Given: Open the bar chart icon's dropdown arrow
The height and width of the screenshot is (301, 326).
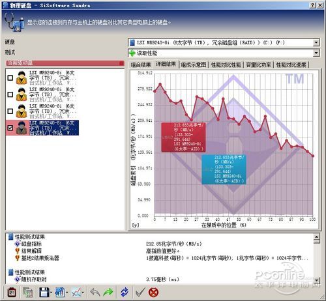Looking at the screenshot, I should [x=67, y=293].
